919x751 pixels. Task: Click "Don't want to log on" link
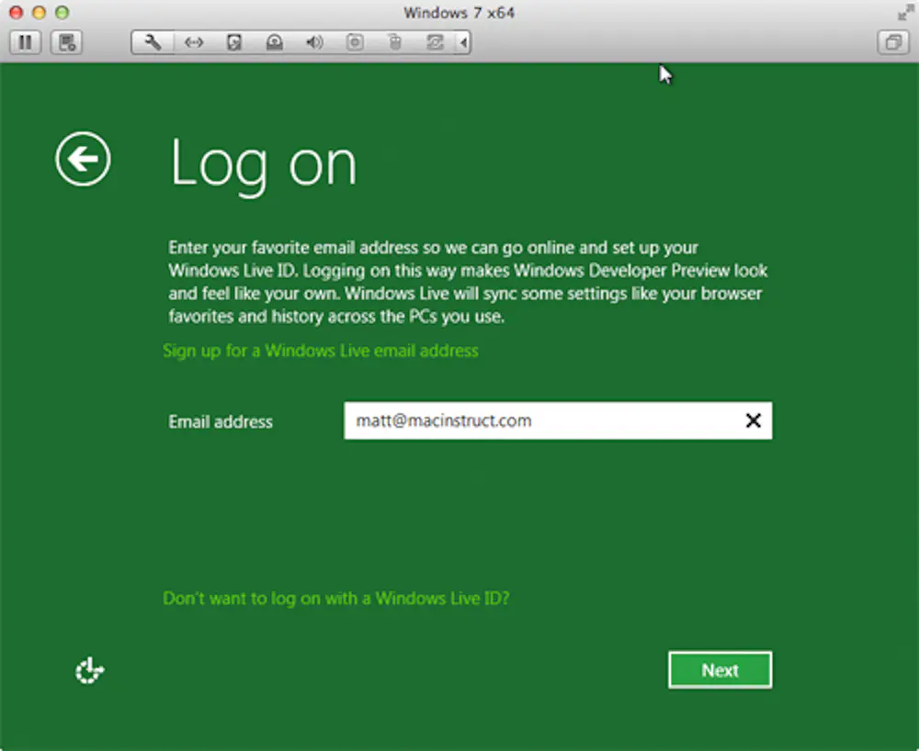pos(335,599)
